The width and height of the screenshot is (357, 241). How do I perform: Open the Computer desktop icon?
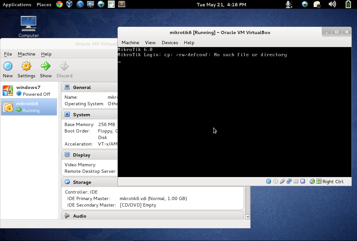[x=29, y=26]
